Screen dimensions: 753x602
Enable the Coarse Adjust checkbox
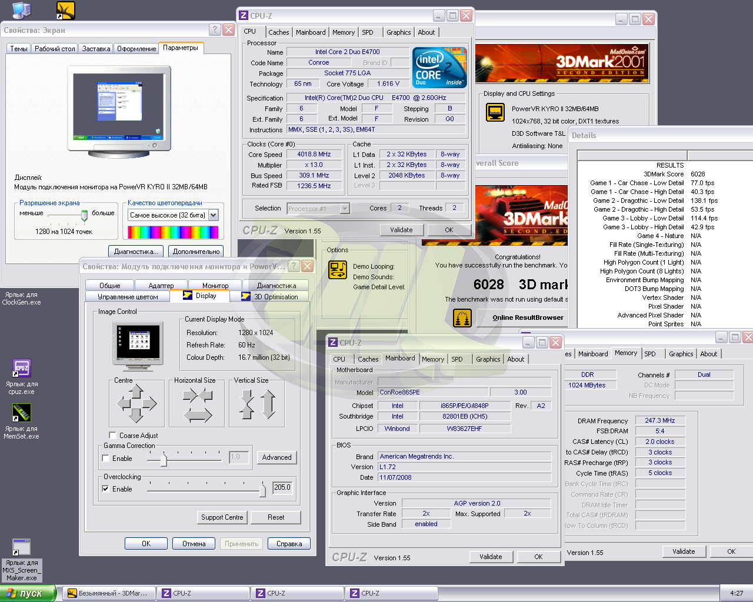tap(113, 436)
